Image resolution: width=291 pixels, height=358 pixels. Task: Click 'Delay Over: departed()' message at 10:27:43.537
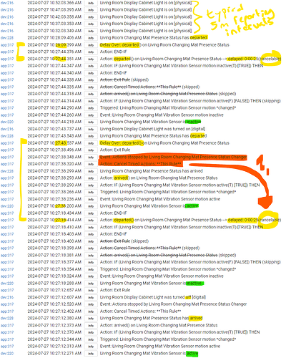pos(164,143)
